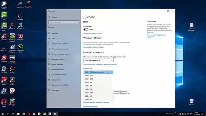
Task: Choose 1600 × 1024 resolution option
Action: [x=98, y=79]
